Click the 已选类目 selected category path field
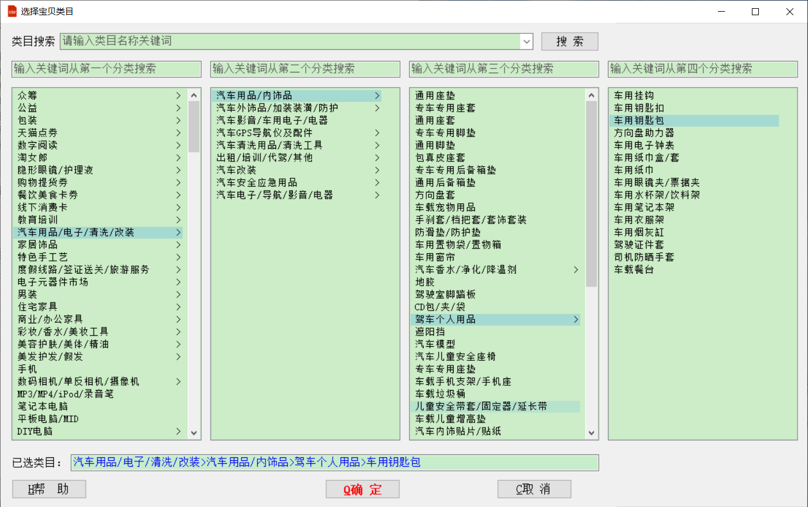Image resolution: width=808 pixels, height=507 pixels. coord(334,463)
